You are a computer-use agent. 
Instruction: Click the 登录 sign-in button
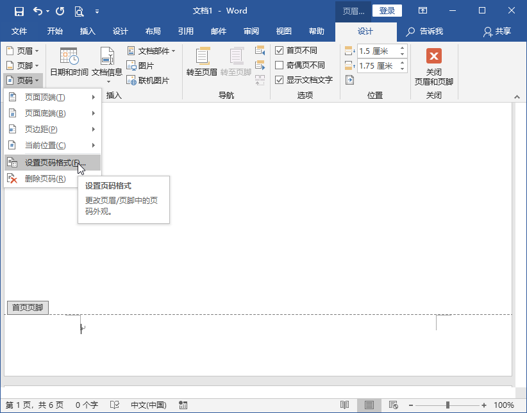387,11
